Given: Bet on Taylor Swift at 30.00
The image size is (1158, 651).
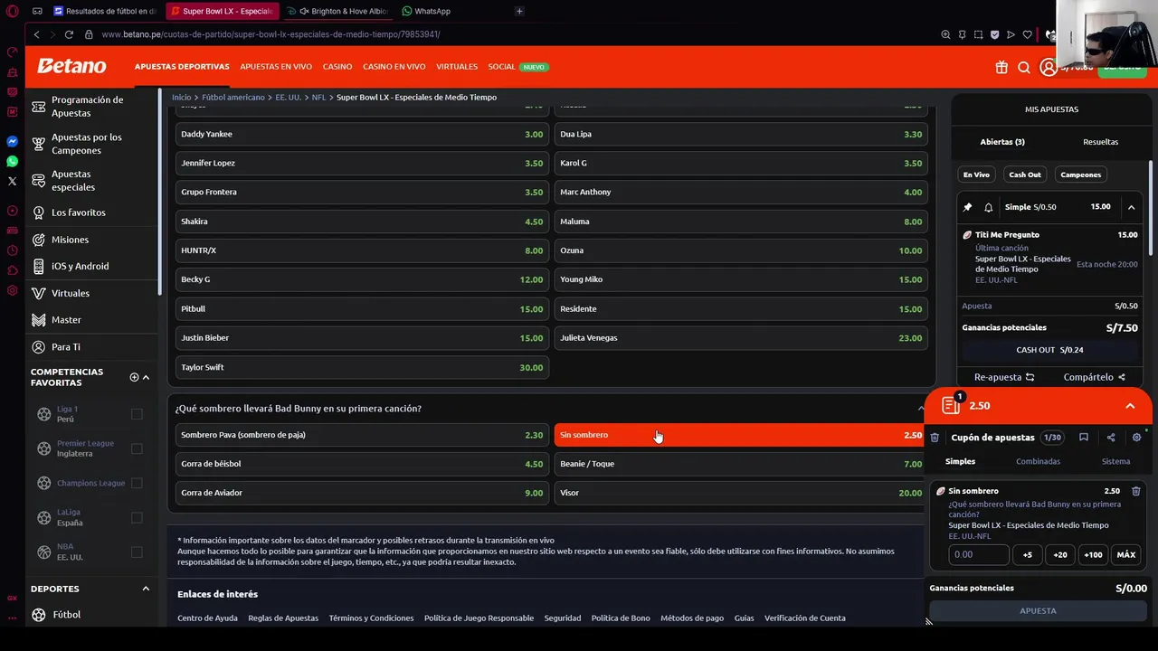Looking at the screenshot, I should click(x=362, y=367).
